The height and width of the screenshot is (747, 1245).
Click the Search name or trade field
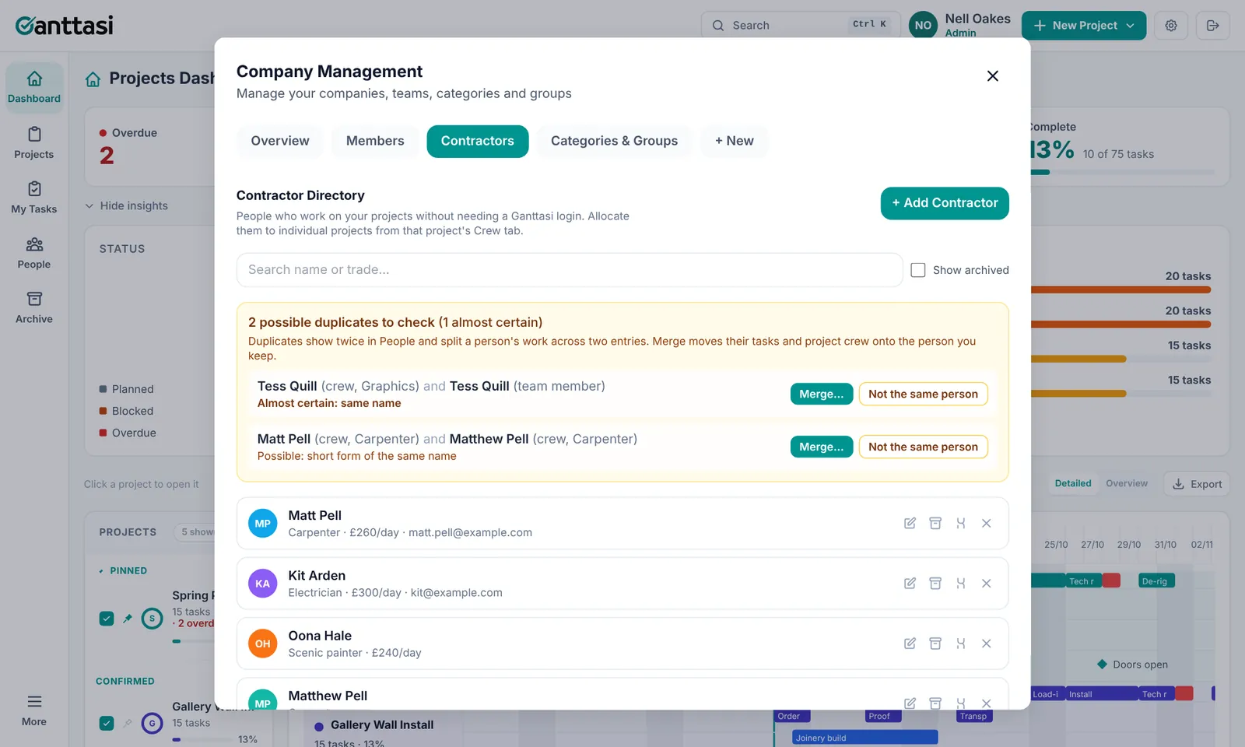[570, 270]
